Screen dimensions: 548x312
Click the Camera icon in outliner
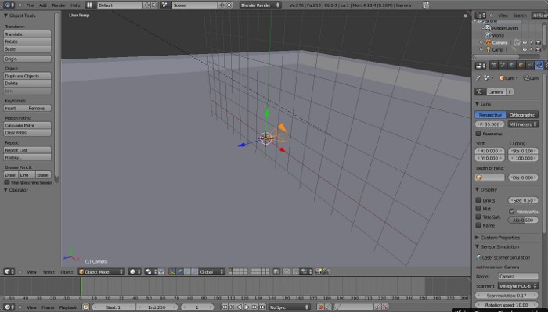[x=489, y=42]
